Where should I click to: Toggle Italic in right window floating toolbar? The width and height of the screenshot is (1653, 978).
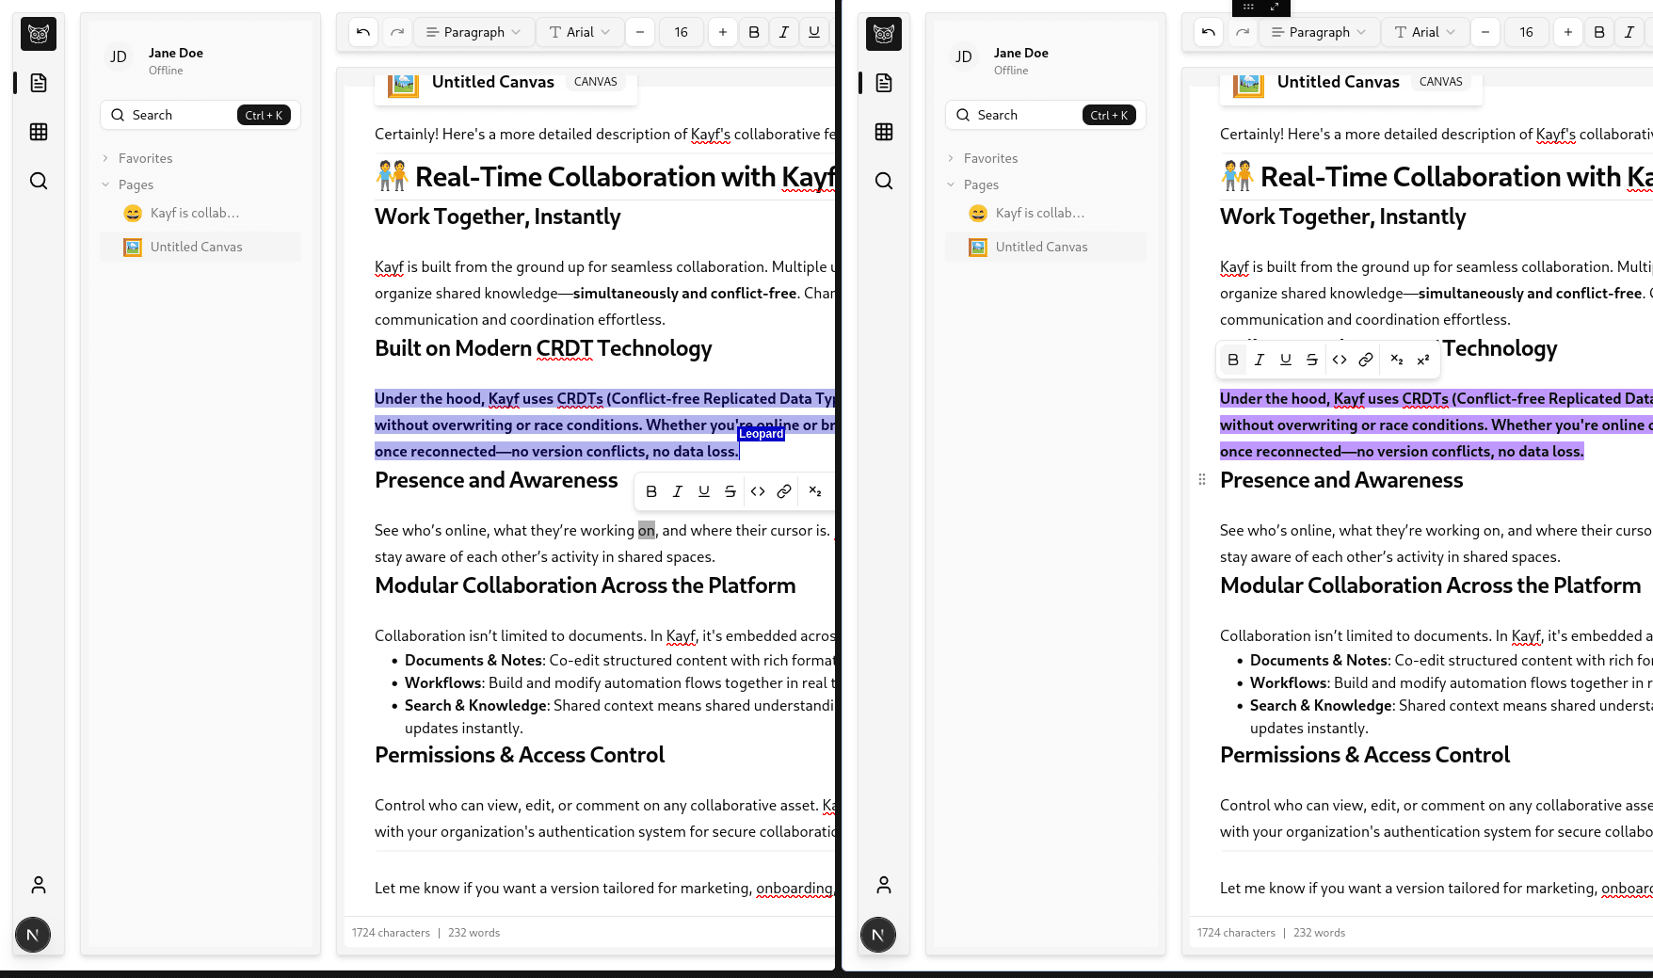point(1260,360)
